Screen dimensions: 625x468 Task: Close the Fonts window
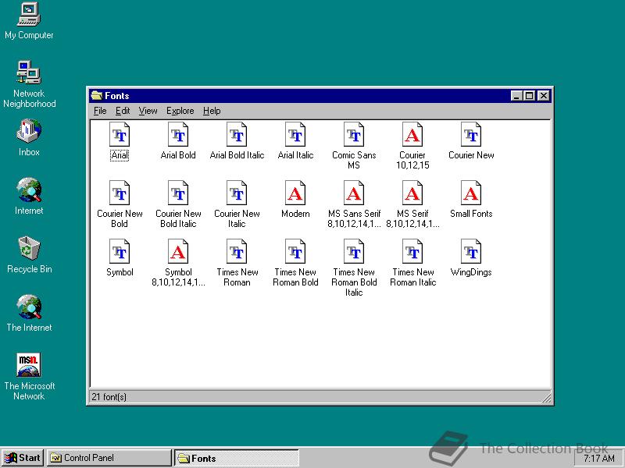(544, 96)
